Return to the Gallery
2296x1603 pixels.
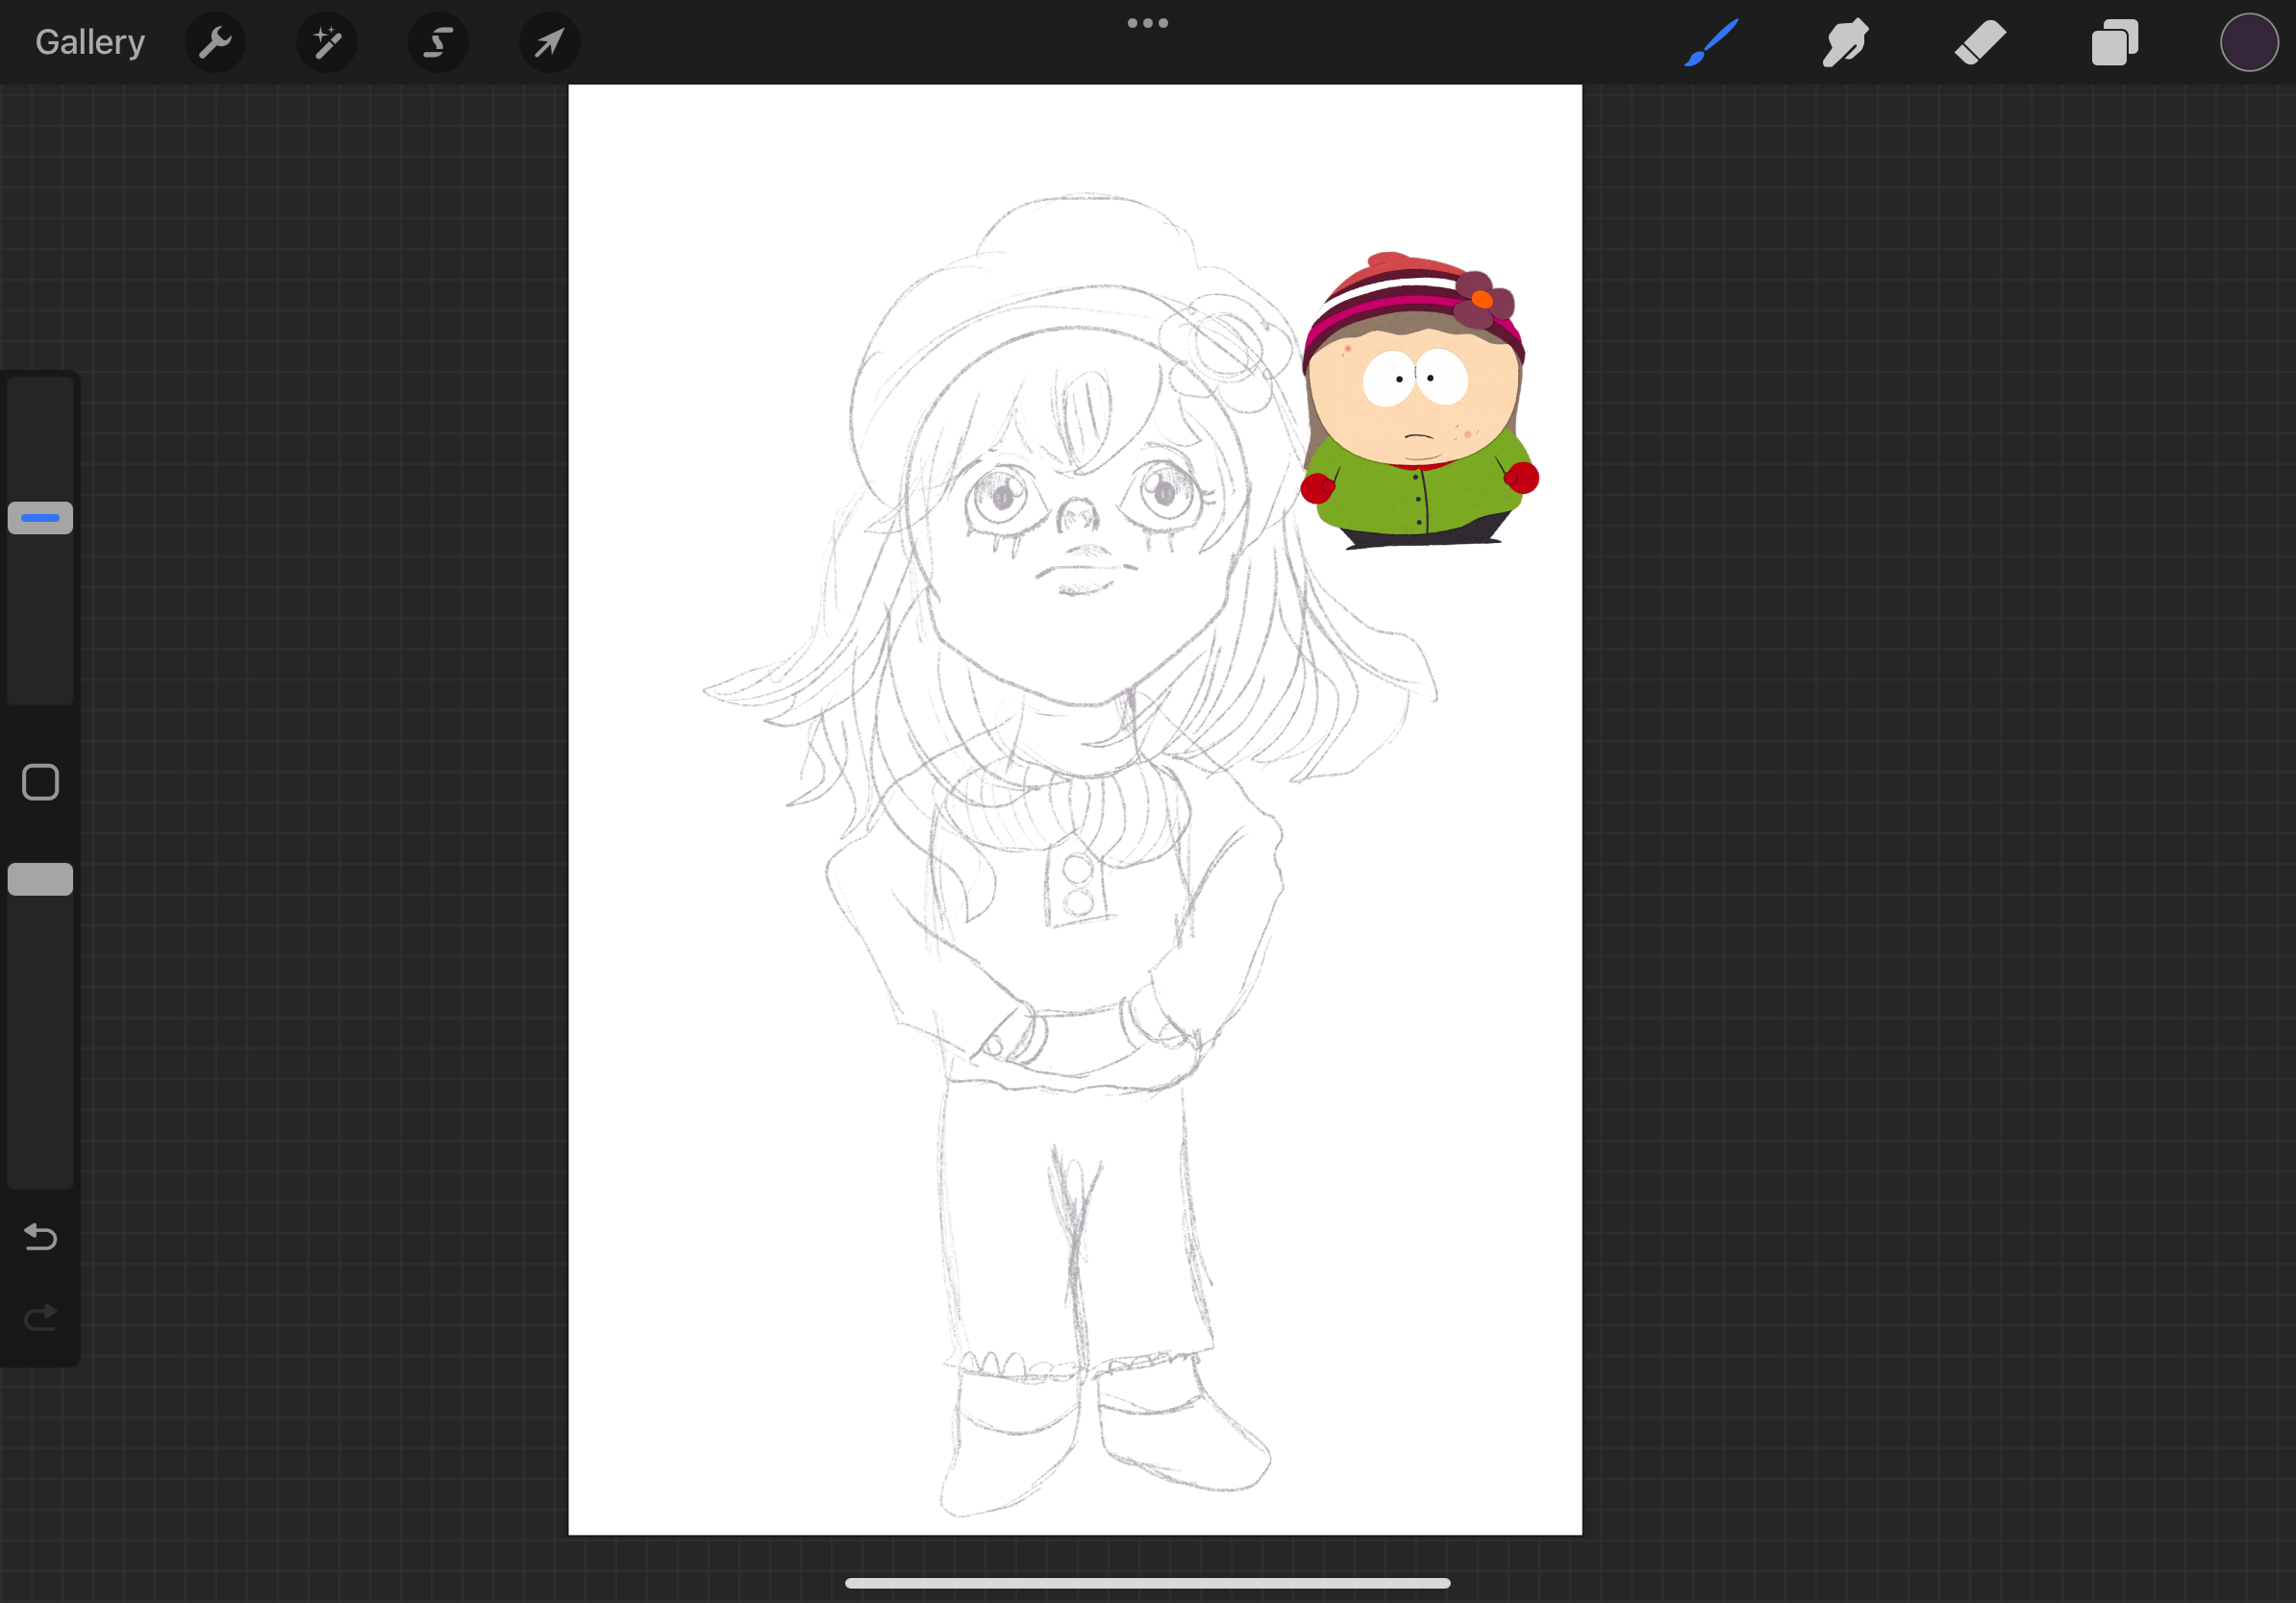coord(90,42)
